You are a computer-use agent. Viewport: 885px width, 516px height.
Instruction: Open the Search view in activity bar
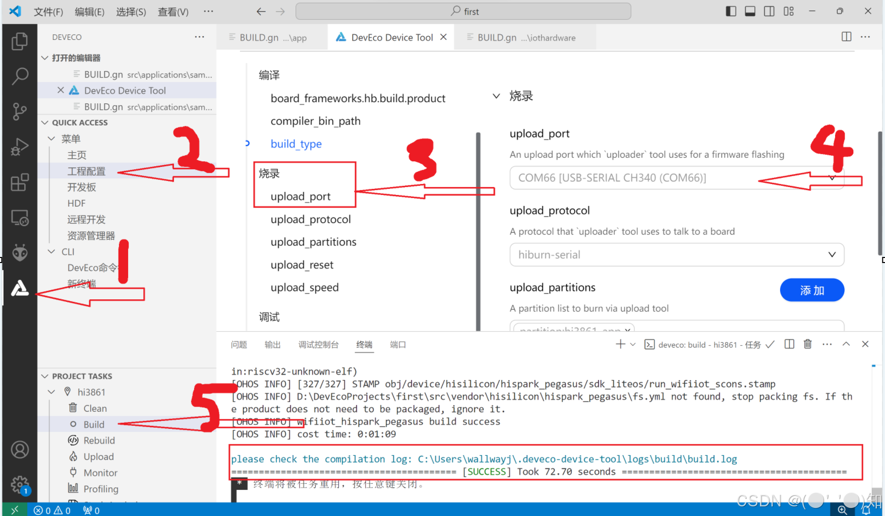click(x=20, y=76)
